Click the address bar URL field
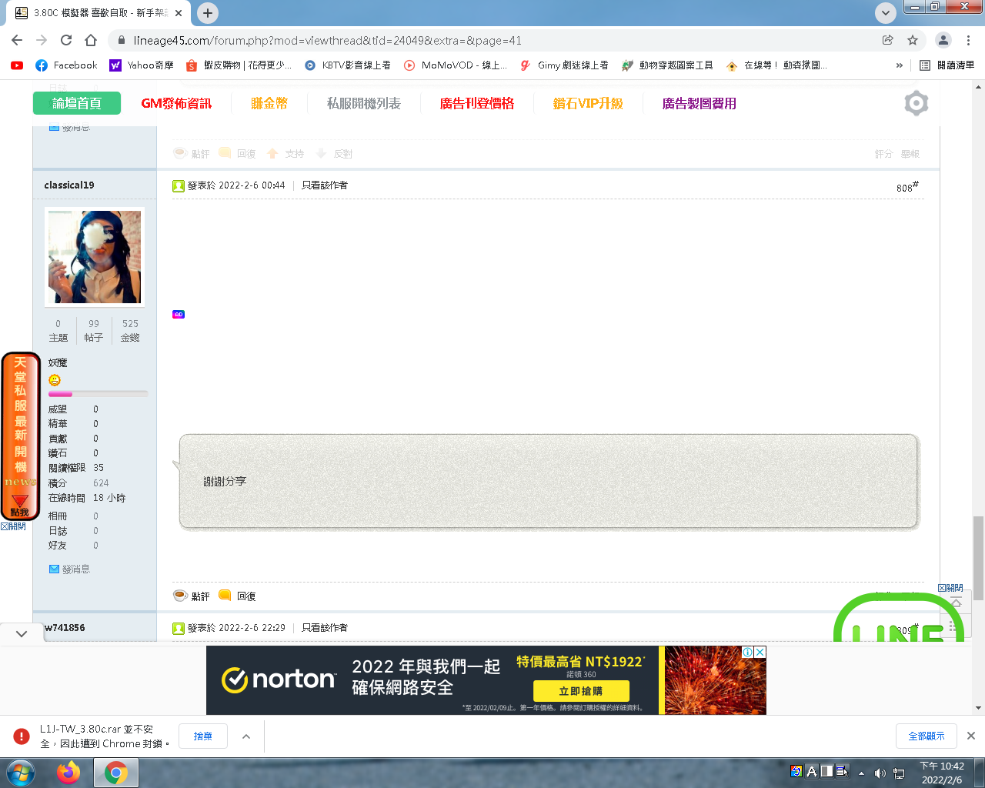985x788 pixels. [x=492, y=40]
